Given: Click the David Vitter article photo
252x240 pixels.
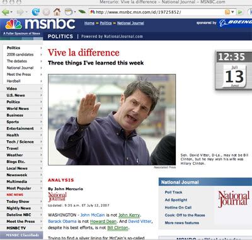Looking at the screenshot, I should 112,119.
